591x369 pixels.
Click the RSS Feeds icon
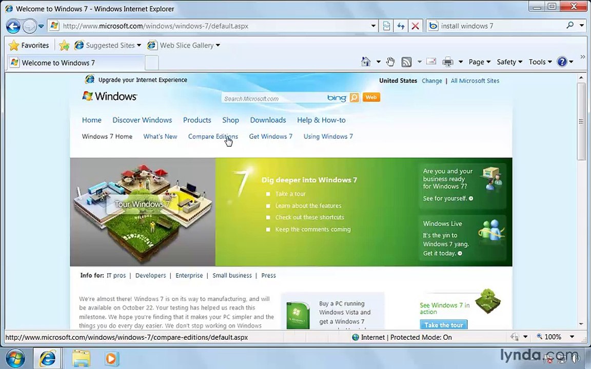(x=406, y=61)
